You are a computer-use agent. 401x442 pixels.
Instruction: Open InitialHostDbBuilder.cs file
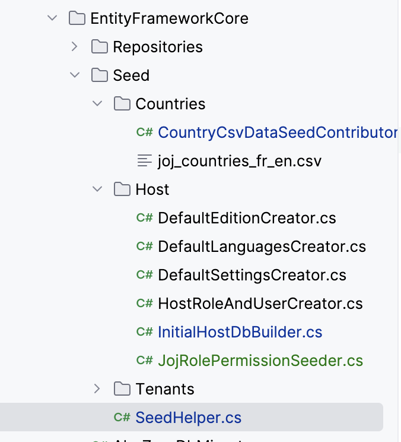pyautogui.click(x=240, y=332)
